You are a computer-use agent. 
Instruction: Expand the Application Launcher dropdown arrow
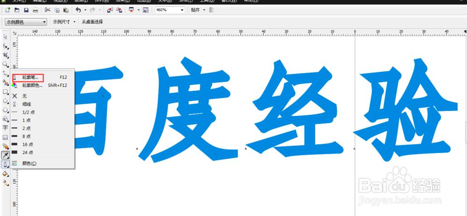[139, 10]
